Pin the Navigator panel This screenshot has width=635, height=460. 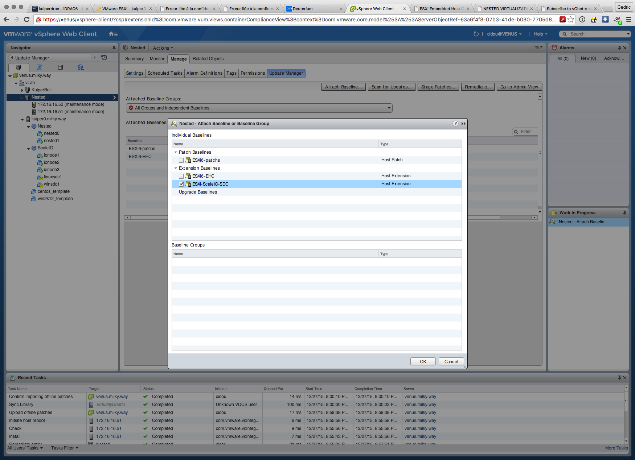114,48
